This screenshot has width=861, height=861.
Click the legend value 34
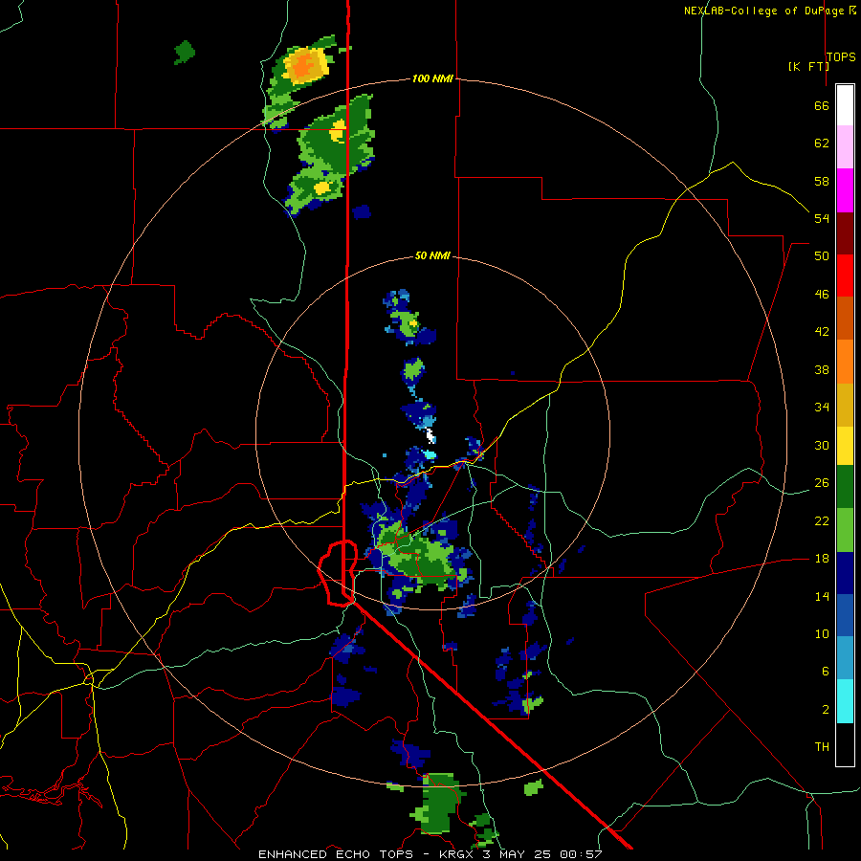[822, 408]
